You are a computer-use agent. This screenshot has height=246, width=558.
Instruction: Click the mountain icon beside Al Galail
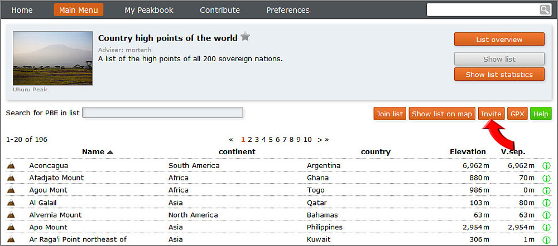pos(11,203)
